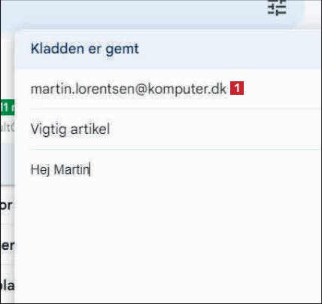Click the green label at left edge

[8, 108]
